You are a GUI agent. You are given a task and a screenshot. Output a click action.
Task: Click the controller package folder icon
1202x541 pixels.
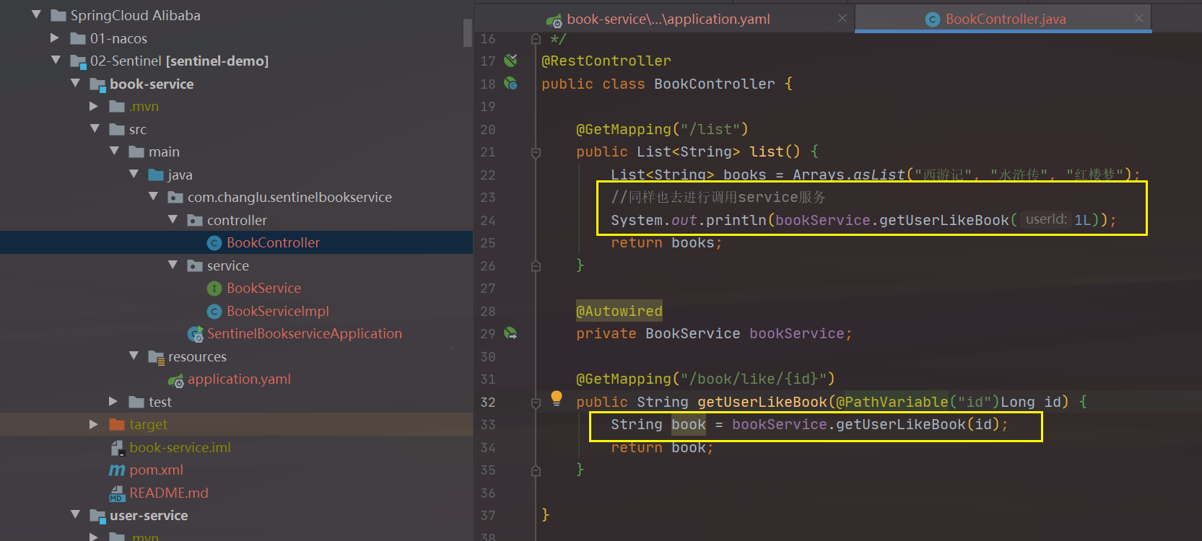(x=195, y=220)
